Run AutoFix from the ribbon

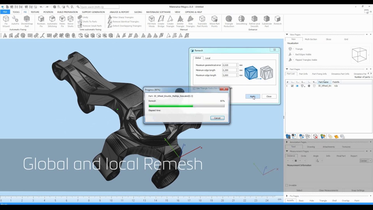[15, 20]
